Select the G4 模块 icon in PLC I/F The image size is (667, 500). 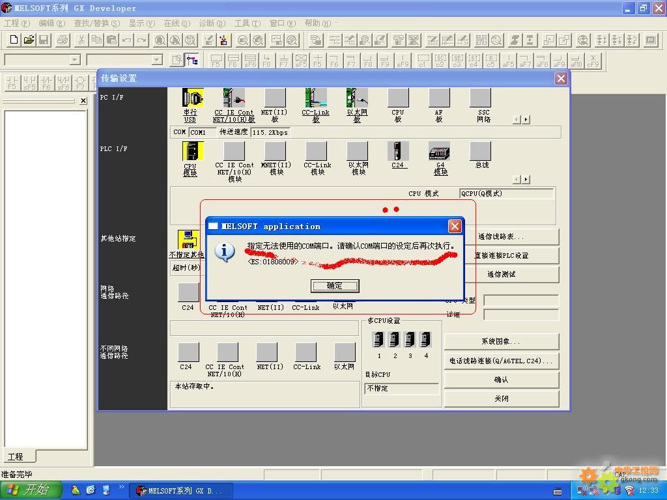(x=439, y=152)
